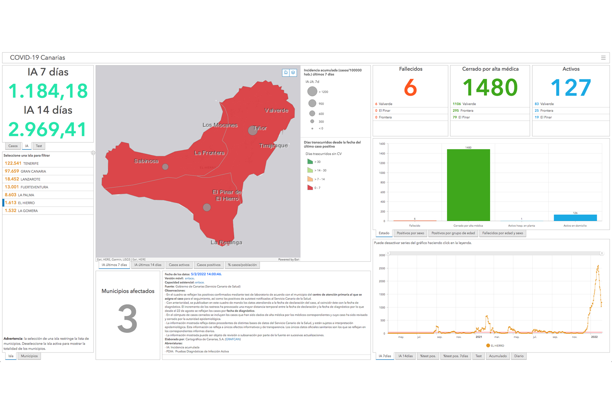This screenshot has width=612, height=408.
Task: Open the GRAFCAN link
Action: click(x=232, y=339)
